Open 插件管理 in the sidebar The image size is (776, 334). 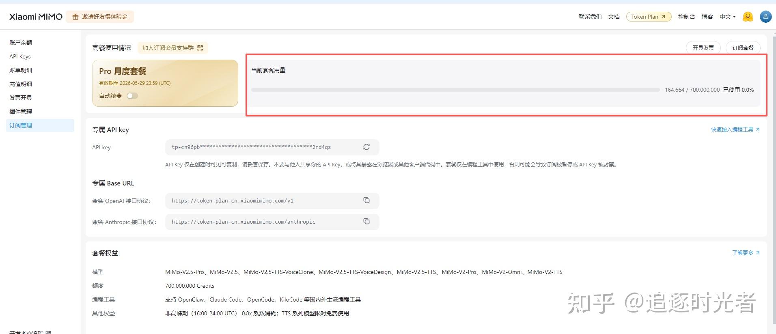point(21,112)
